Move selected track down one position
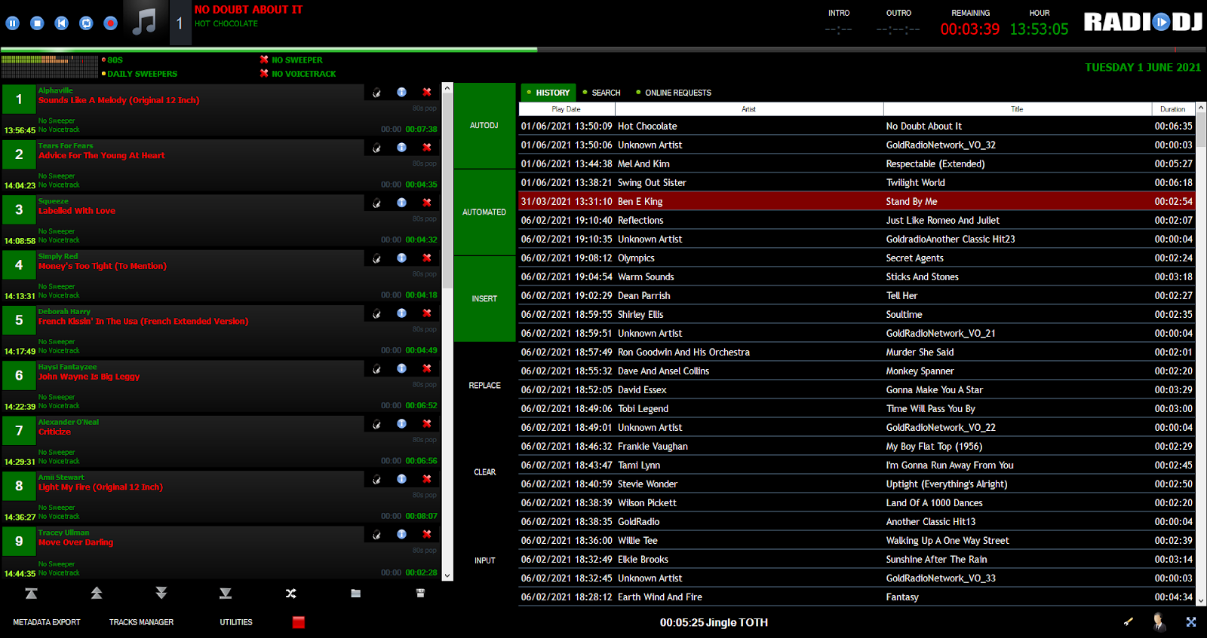 [x=161, y=594]
